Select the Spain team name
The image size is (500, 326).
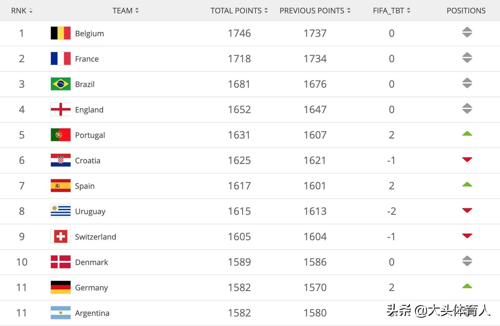85,186
